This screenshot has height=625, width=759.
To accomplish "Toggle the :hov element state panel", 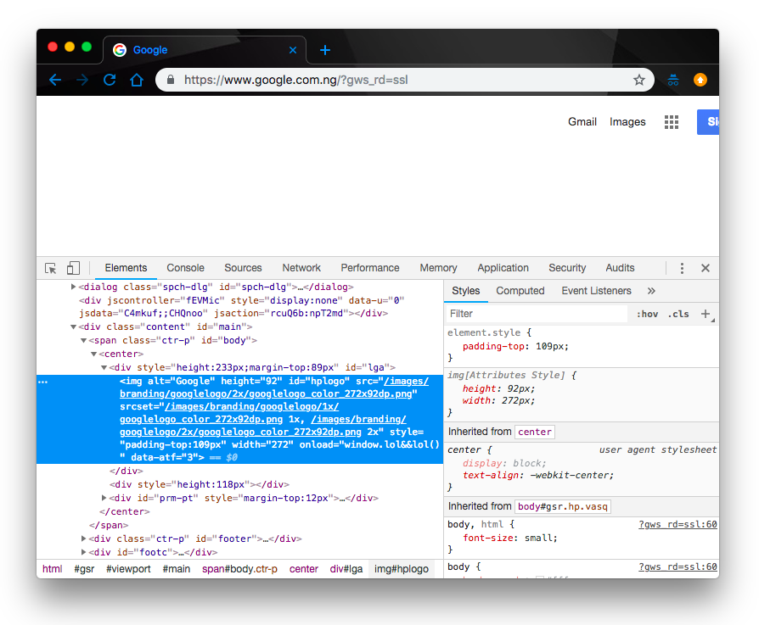I will [647, 314].
